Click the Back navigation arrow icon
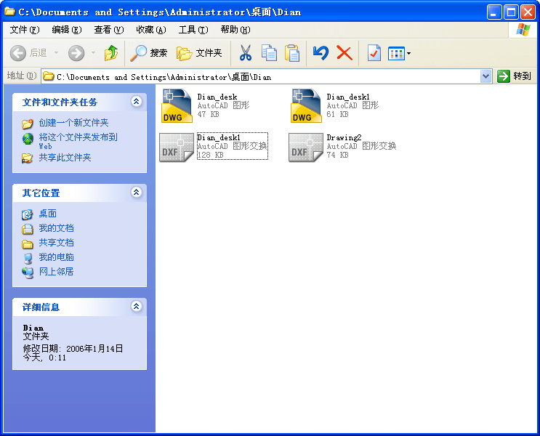540x436 pixels. coord(18,53)
